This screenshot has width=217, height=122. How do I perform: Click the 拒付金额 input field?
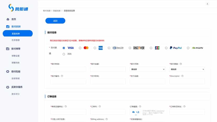pos(108,69)
